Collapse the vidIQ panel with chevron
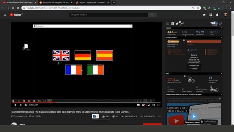Image resolution: width=234 pixels, height=132 pixels. [x=220, y=23]
